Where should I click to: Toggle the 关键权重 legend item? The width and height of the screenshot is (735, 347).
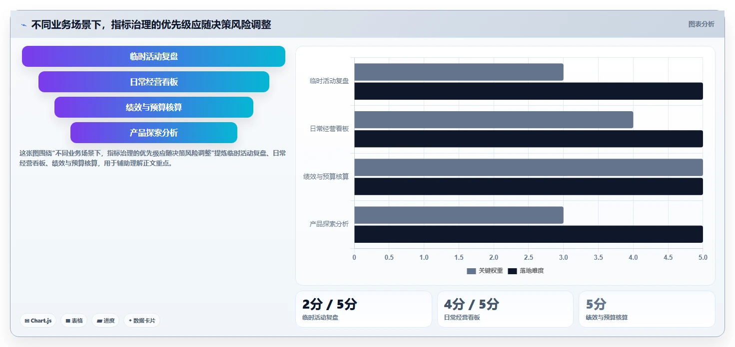coord(485,271)
